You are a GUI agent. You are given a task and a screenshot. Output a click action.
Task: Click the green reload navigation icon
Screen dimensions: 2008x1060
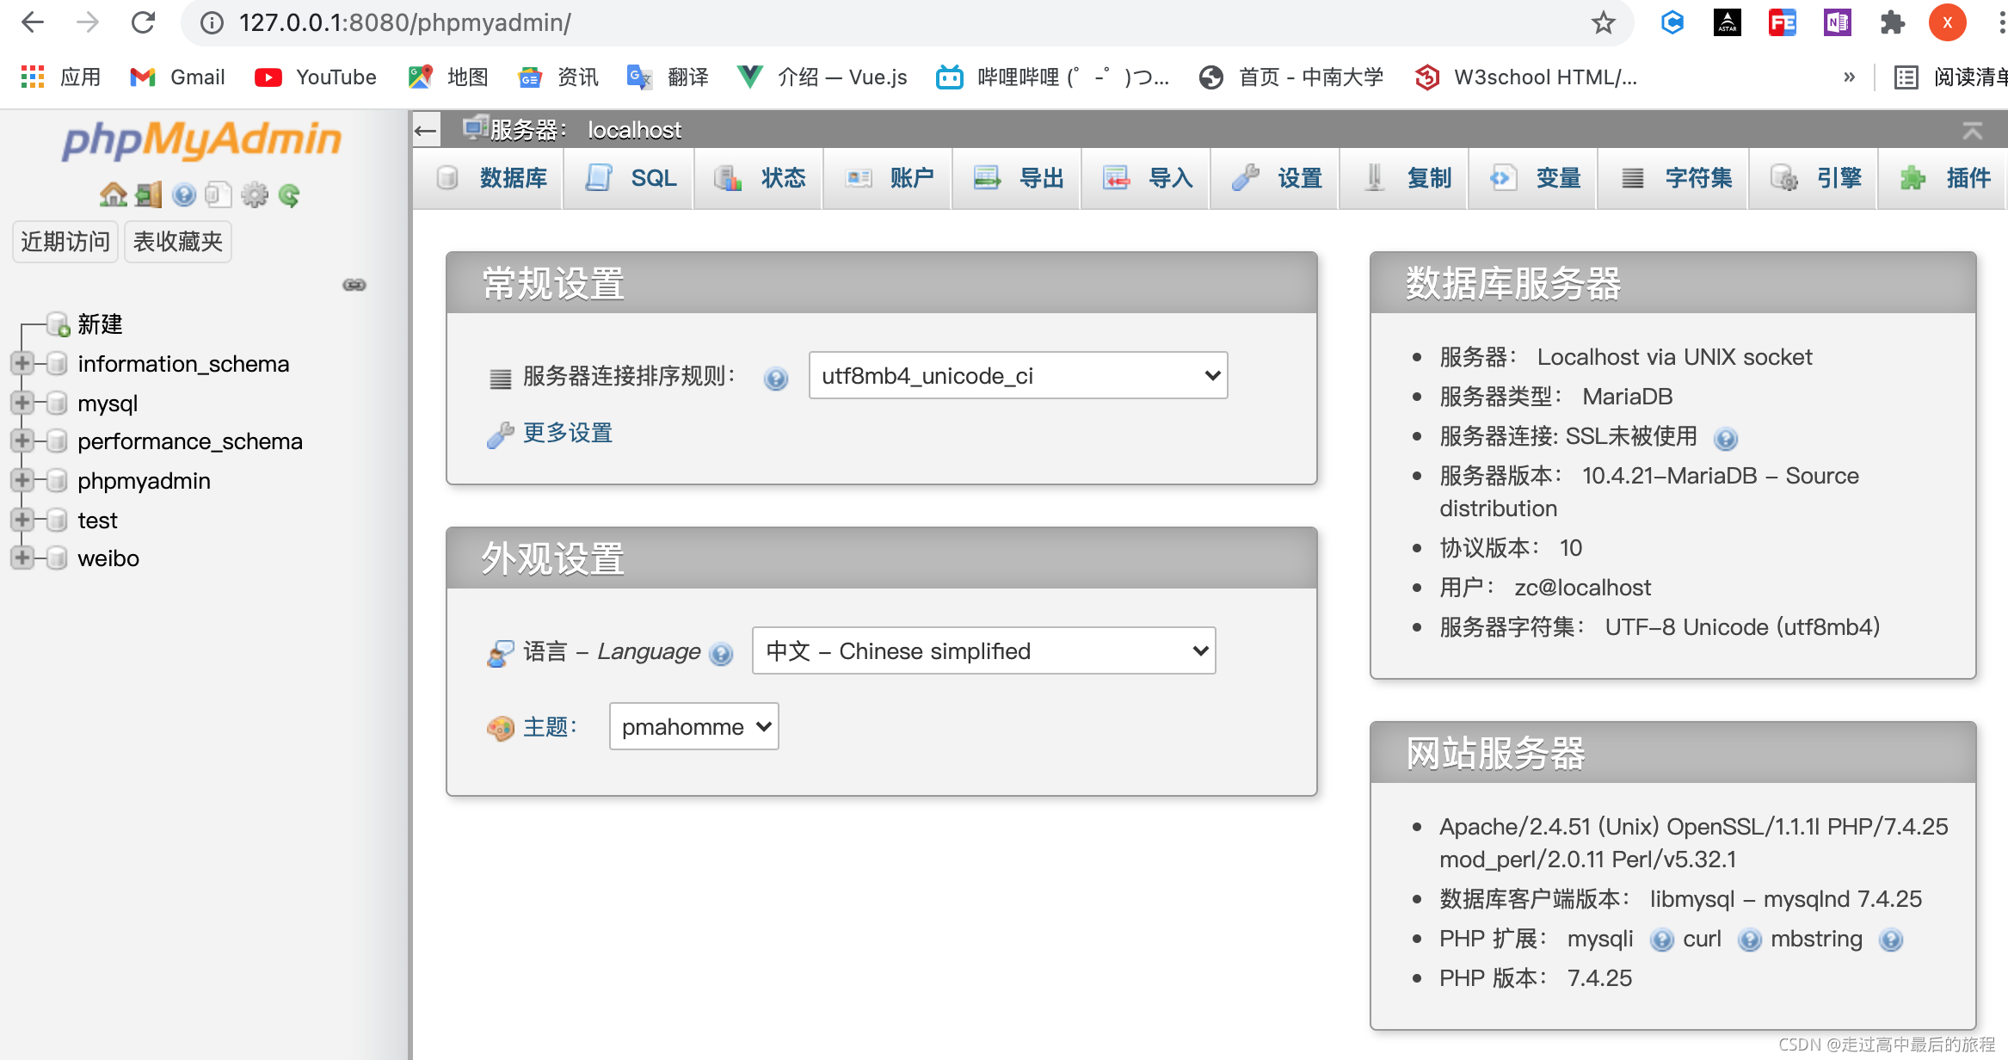[x=289, y=195]
